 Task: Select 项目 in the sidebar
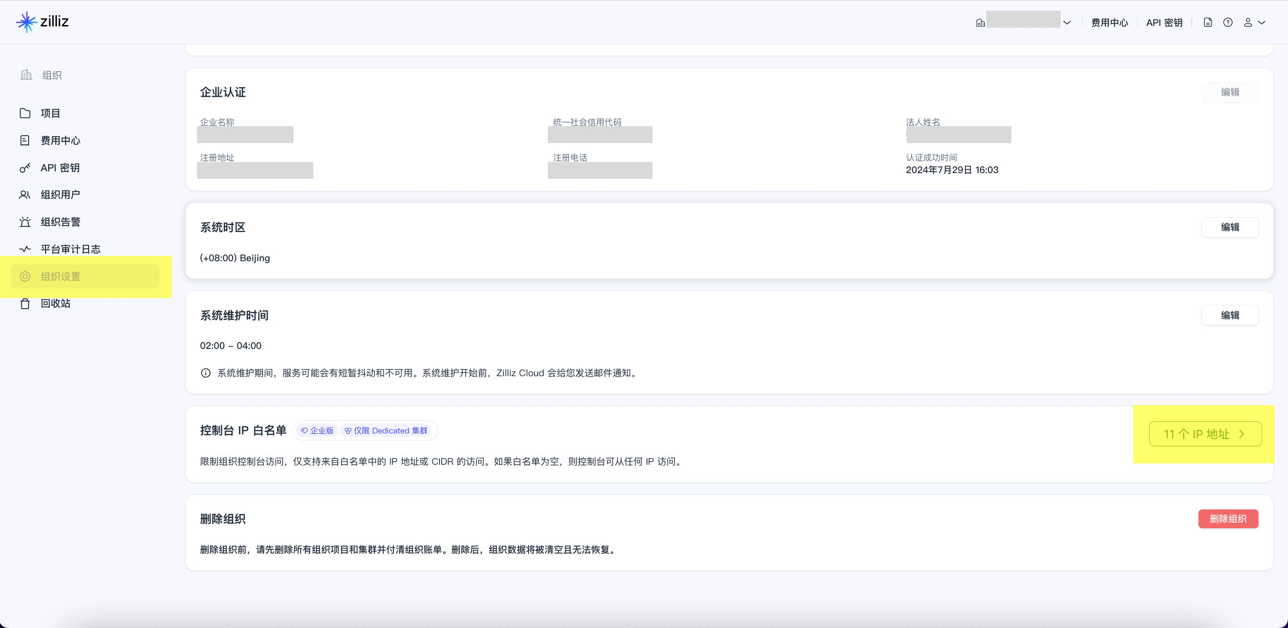pos(50,114)
